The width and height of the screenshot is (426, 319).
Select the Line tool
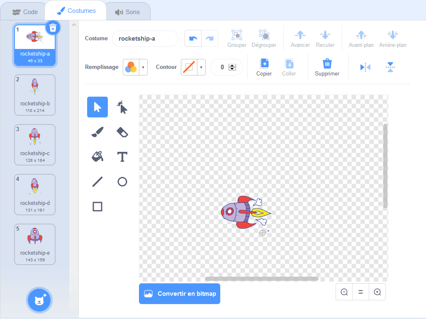(97, 181)
